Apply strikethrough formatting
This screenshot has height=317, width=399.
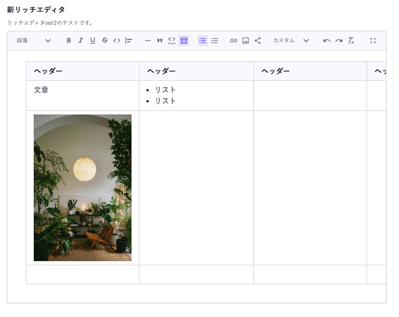pyautogui.click(x=104, y=41)
